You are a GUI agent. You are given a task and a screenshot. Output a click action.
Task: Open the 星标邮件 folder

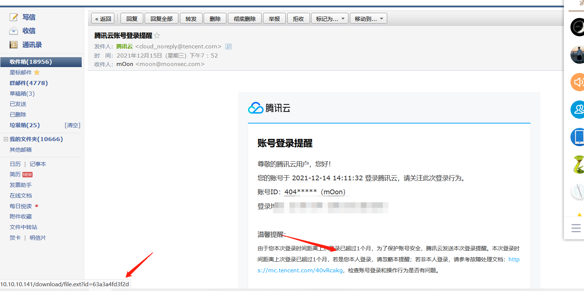[21, 73]
